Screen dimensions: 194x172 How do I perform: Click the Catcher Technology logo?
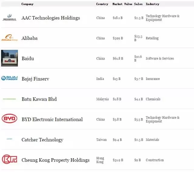9,139
